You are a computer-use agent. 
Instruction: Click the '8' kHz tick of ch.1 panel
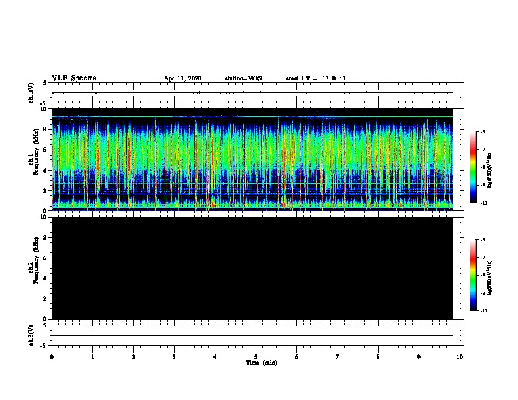[x=45, y=129]
